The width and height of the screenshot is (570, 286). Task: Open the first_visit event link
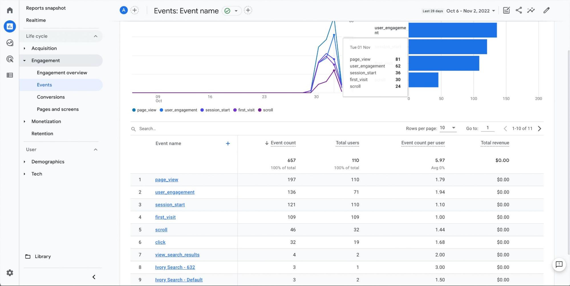(x=165, y=217)
